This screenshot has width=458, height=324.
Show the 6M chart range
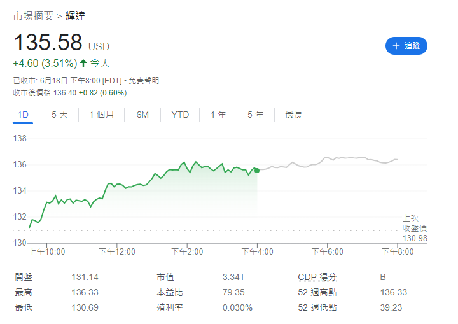142,115
